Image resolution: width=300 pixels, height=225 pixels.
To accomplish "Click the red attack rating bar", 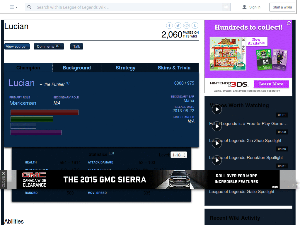I will click(45, 112).
